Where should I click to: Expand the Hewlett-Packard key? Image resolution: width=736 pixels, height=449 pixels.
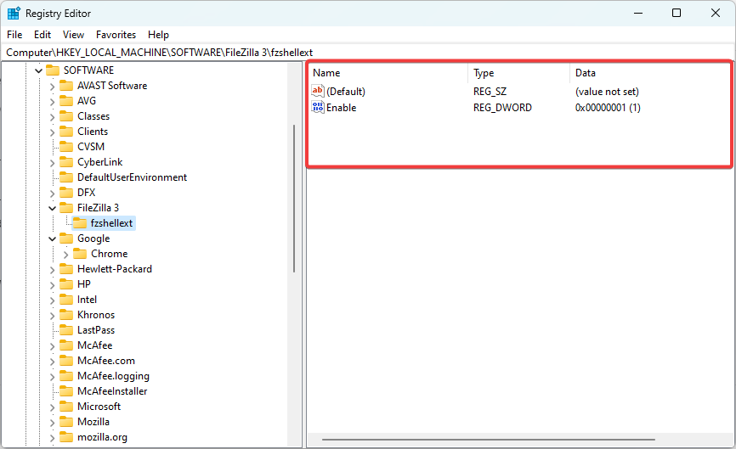tap(52, 269)
